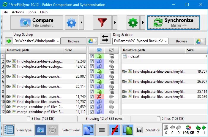Uncheck checkbox for row 12
This screenshot has height=137, width=208.
click(92, 111)
